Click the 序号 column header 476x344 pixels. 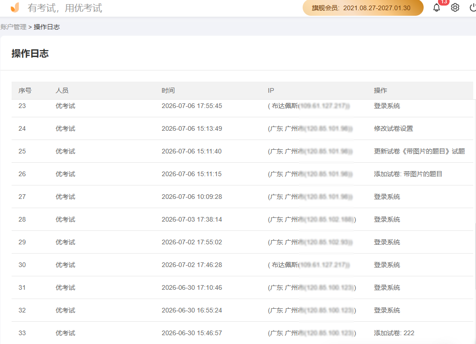pos(25,90)
